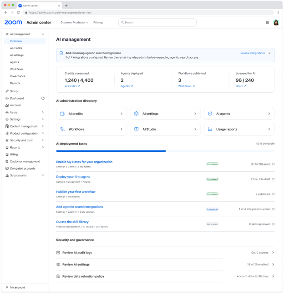Open the apps grid icon
This screenshot has width=284, height=294.
268,23
